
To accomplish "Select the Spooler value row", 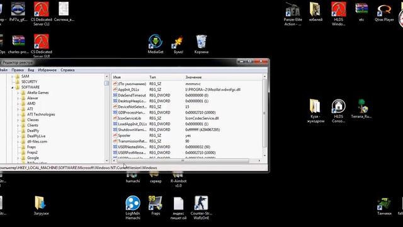I will click(x=124, y=136).
